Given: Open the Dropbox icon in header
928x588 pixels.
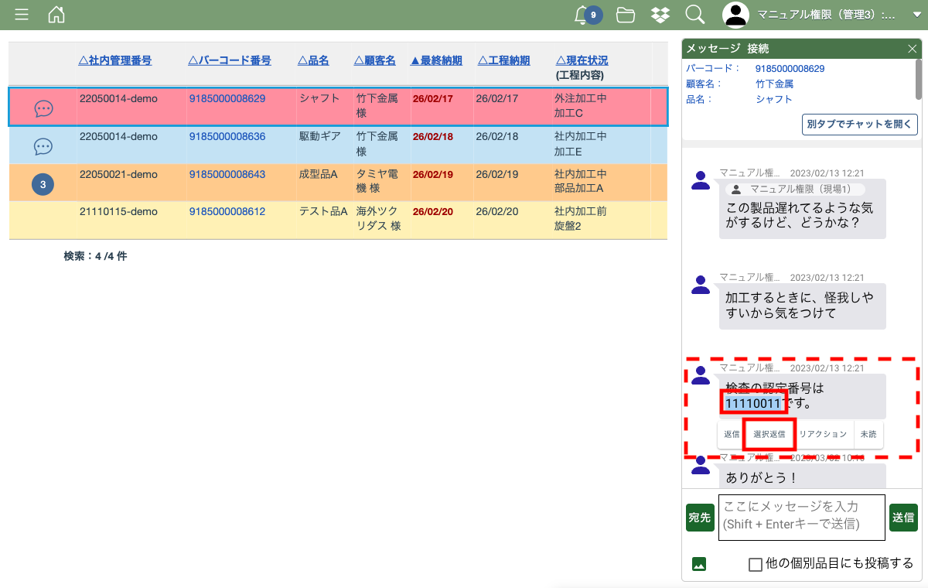Looking at the screenshot, I should pyautogui.click(x=660, y=15).
